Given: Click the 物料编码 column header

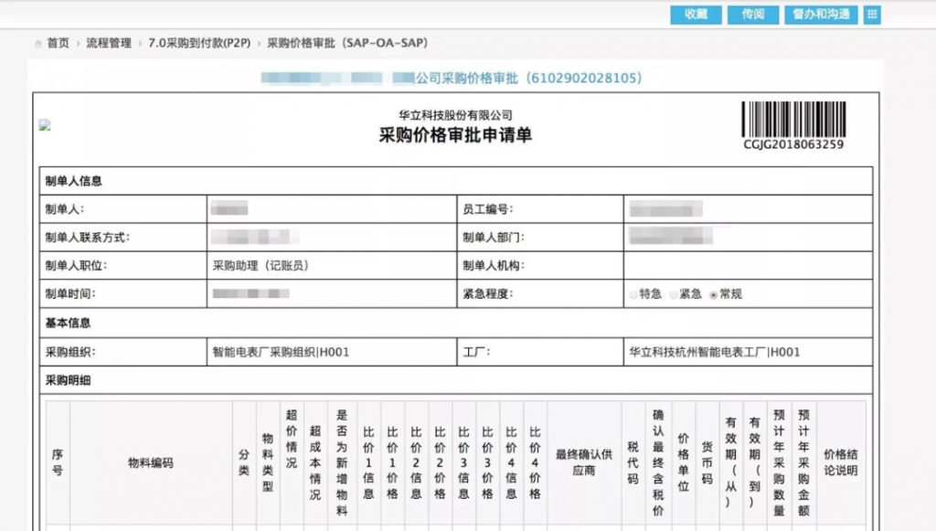Looking at the screenshot, I should coord(150,463).
